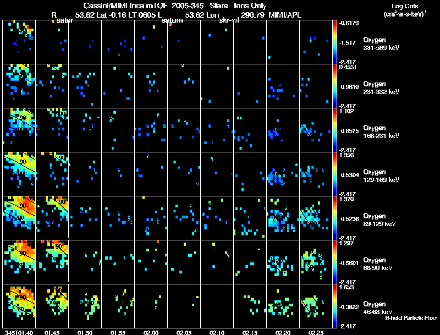
Task: Click the '02:10' time axis label
Action: [217, 332]
